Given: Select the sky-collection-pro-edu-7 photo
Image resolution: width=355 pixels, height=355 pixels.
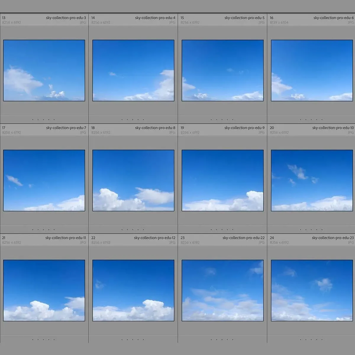Looking at the screenshot, I should click(x=44, y=180).
